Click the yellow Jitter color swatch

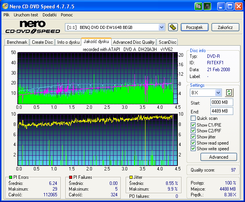click(x=131, y=177)
